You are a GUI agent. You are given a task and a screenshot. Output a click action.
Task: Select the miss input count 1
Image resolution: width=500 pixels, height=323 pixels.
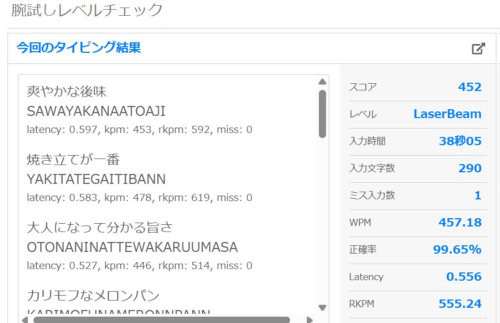pyautogui.click(x=477, y=195)
